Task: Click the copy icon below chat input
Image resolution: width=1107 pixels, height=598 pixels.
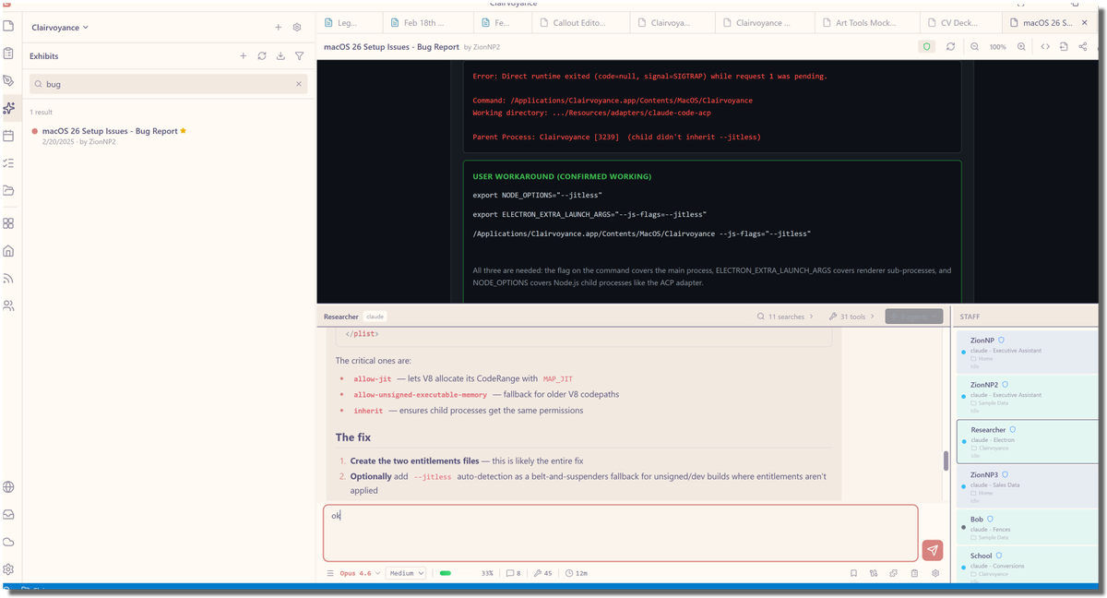Action: [894, 573]
